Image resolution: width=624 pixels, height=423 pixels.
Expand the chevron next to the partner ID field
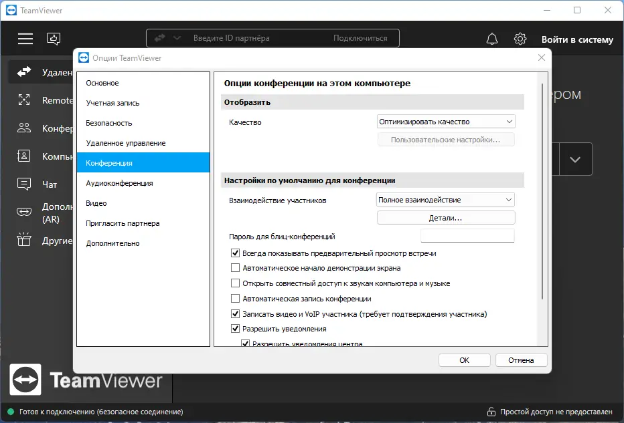click(x=176, y=38)
